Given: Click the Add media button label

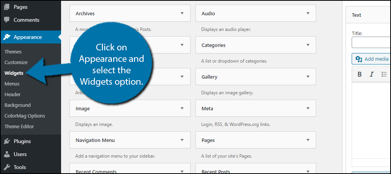Looking at the screenshot, I should click(x=376, y=59).
